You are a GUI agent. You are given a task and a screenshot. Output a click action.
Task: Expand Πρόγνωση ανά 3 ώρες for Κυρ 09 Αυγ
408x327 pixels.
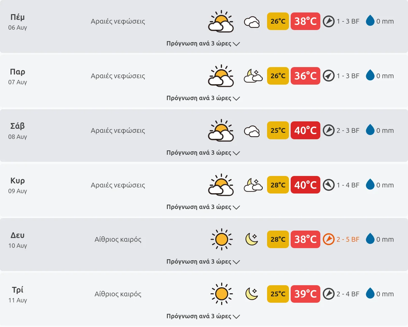(203, 207)
